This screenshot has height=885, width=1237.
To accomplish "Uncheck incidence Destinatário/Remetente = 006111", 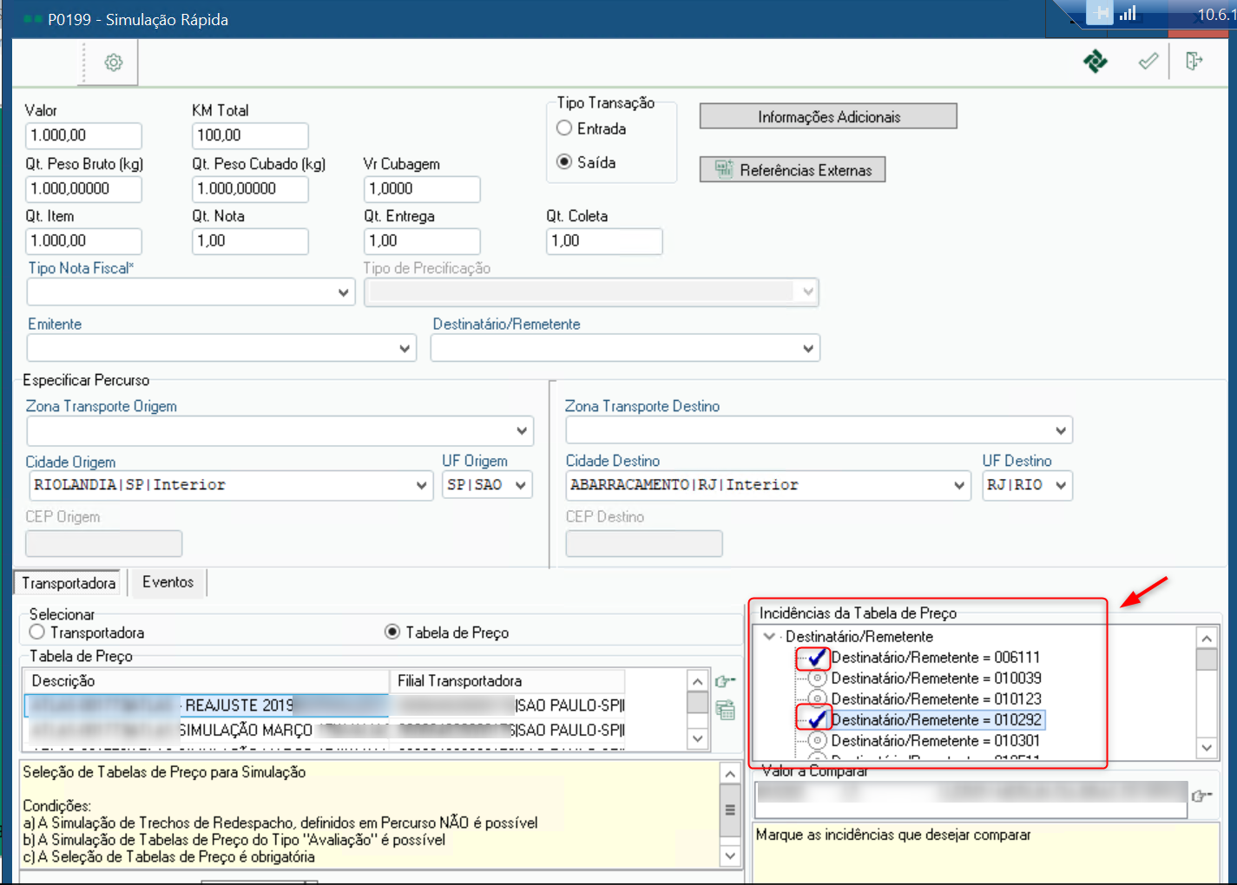I will 817,658.
